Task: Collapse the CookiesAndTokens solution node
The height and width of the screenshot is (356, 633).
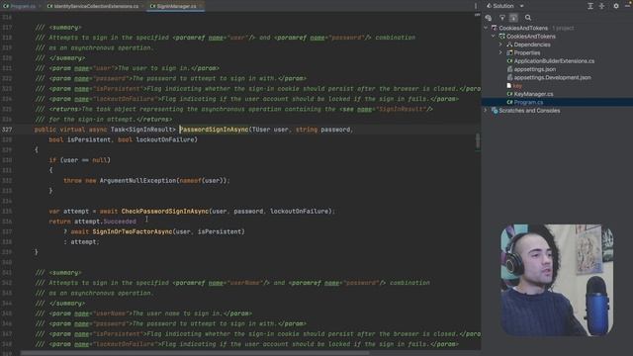Action: pos(486,28)
